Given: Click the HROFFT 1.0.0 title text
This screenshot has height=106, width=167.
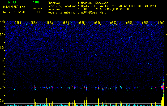Looking at the screenshot, I should point(21,2).
